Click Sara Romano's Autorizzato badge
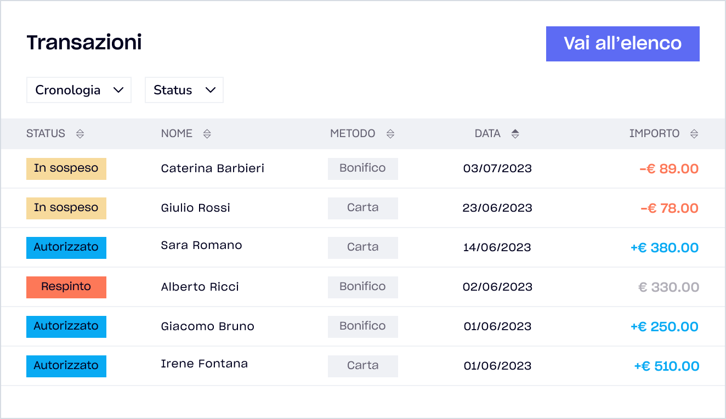This screenshot has height=419, width=726. (x=66, y=247)
